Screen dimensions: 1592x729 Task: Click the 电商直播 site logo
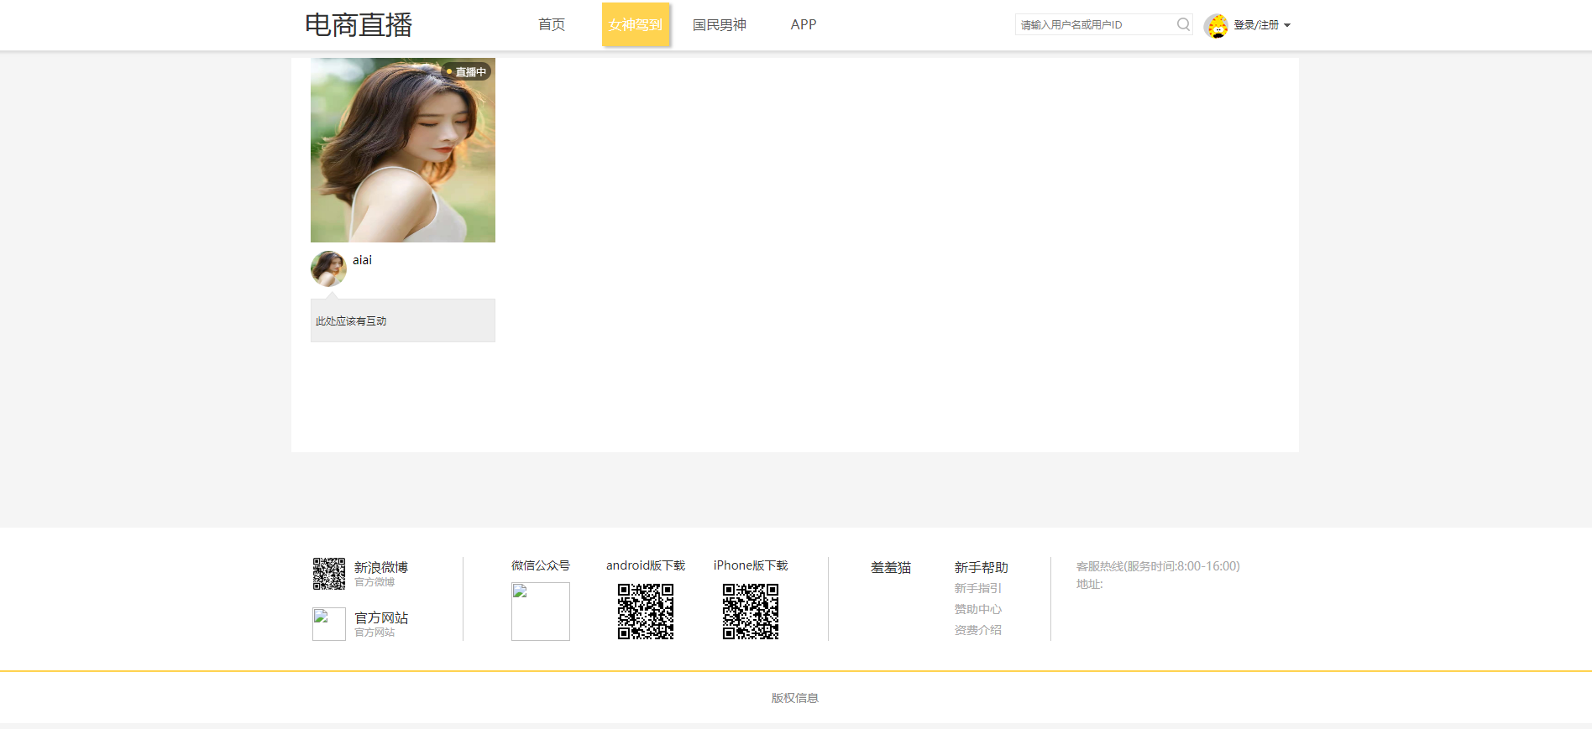359,25
